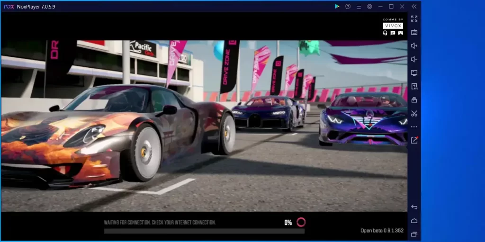Enter fullscreen mode from sidebar
Viewport: 485px width, 242px height.
414,18
